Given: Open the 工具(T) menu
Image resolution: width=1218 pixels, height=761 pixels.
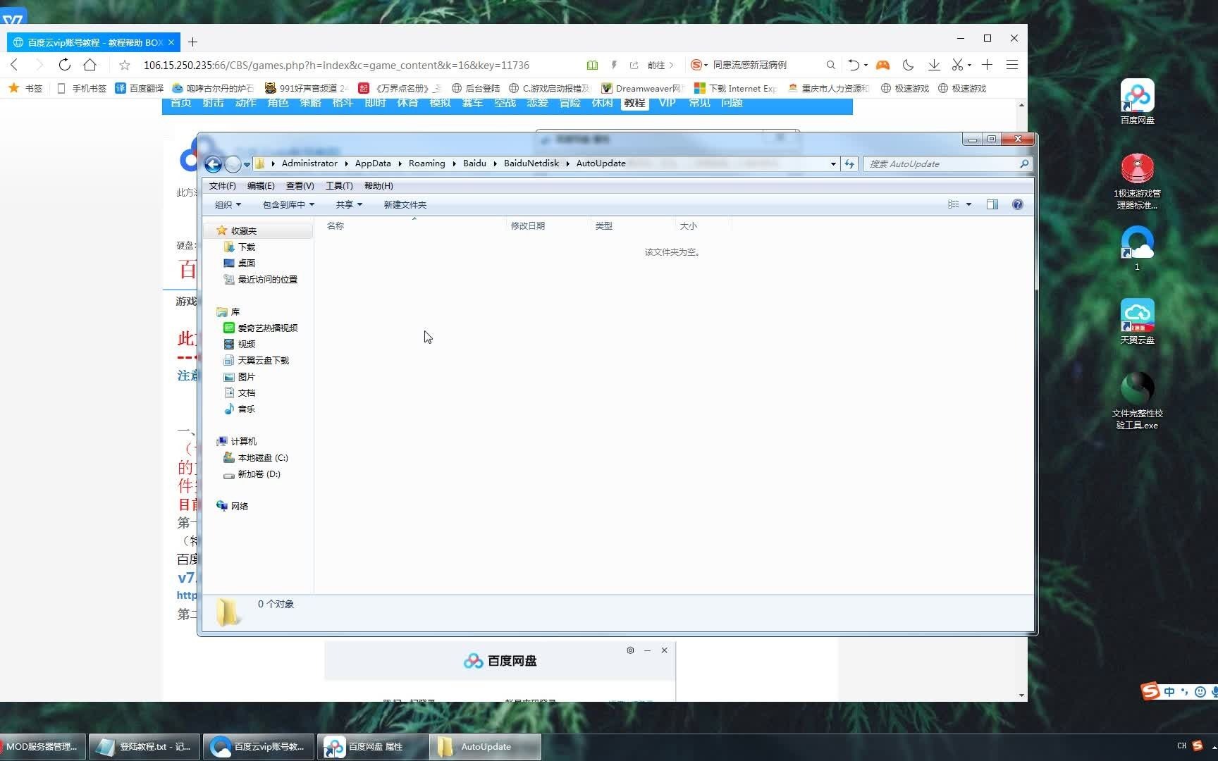Looking at the screenshot, I should tap(339, 186).
